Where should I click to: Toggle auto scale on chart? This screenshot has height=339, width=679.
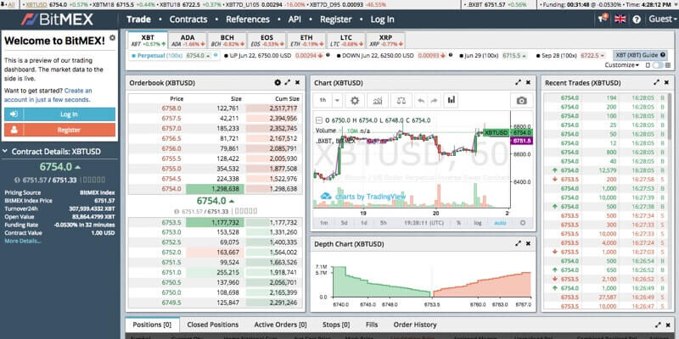(499, 223)
